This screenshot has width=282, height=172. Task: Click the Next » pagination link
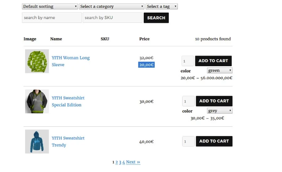click(133, 162)
